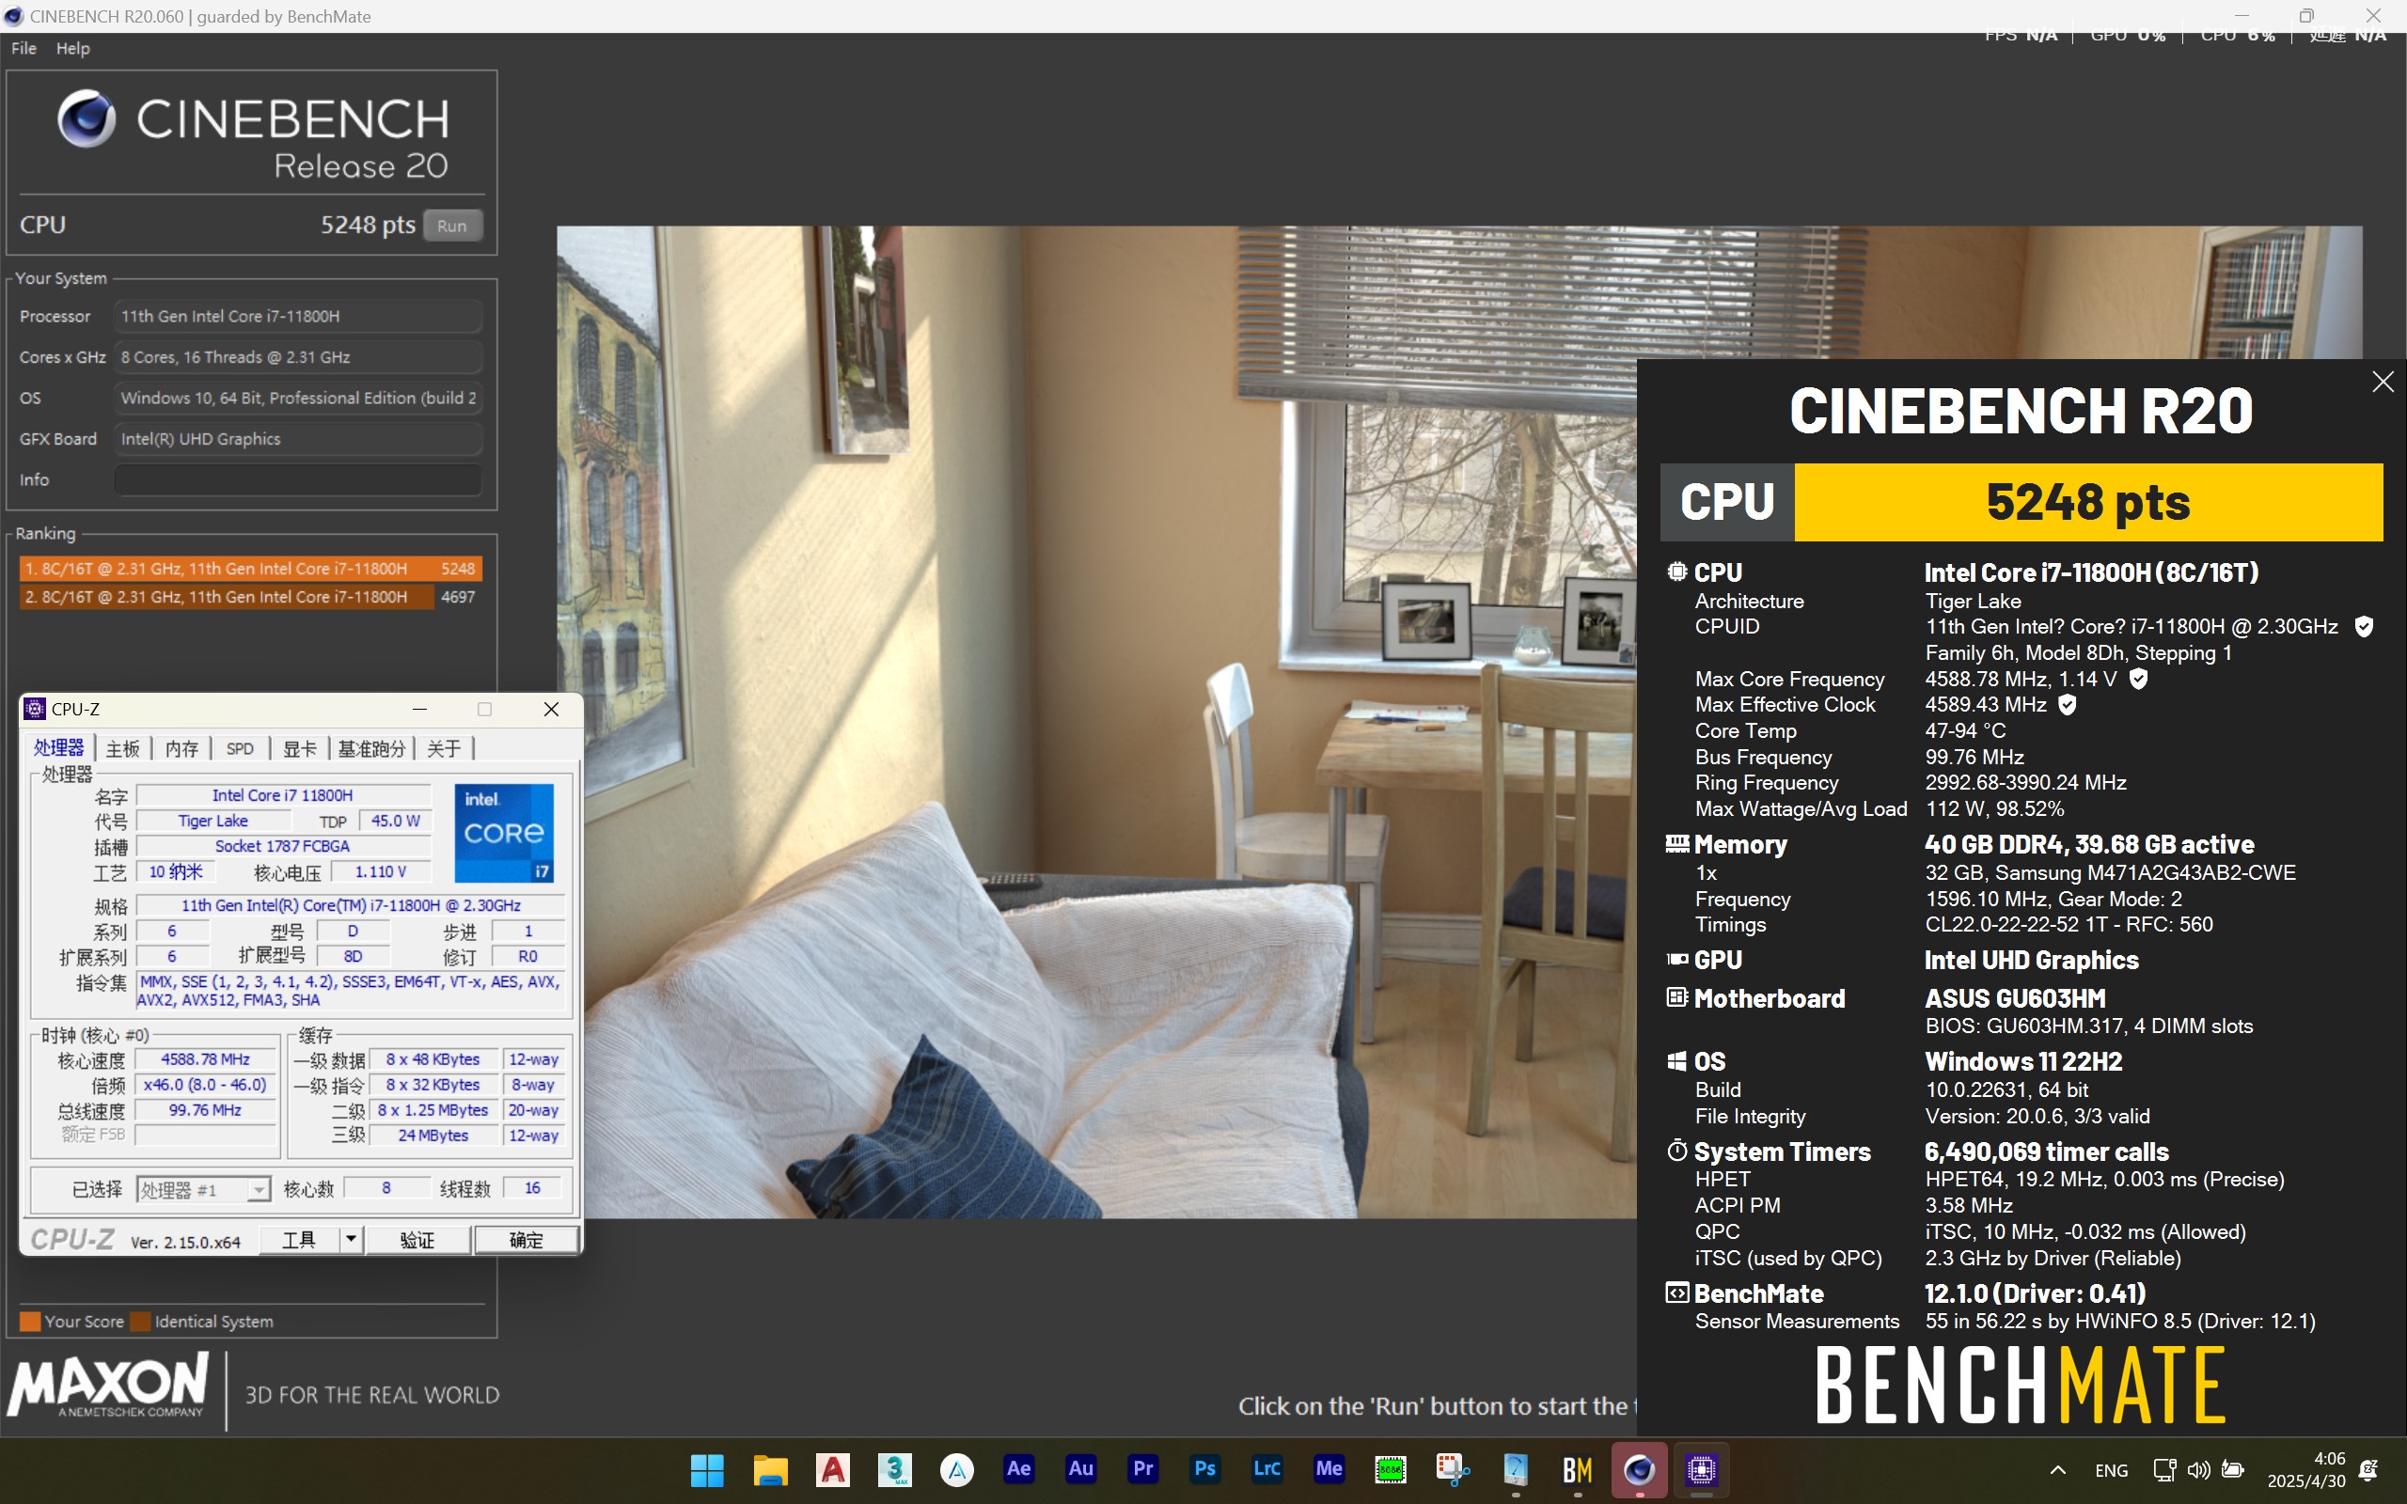Select ranking entry scoring 4697
The width and height of the screenshot is (2407, 1504).
[x=250, y=597]
